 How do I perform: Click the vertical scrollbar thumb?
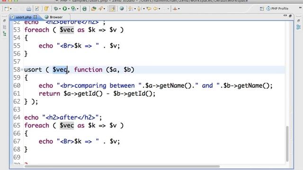click(x=287, y=144)
